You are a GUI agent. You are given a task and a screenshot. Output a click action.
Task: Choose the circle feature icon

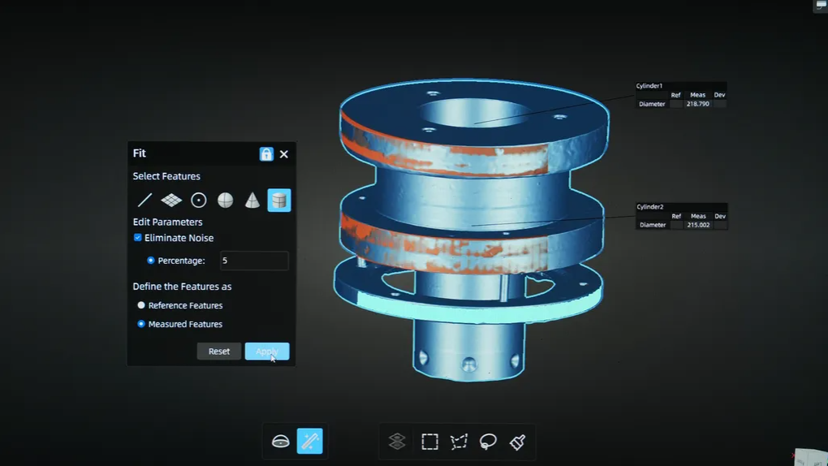pos(198,200)
